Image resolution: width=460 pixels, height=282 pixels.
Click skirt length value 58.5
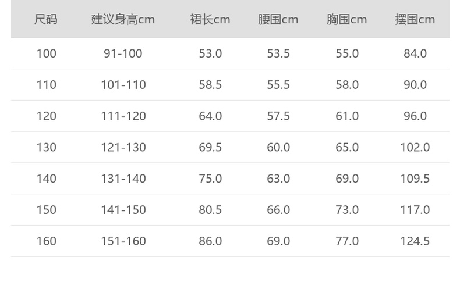(x=210, y=85)
